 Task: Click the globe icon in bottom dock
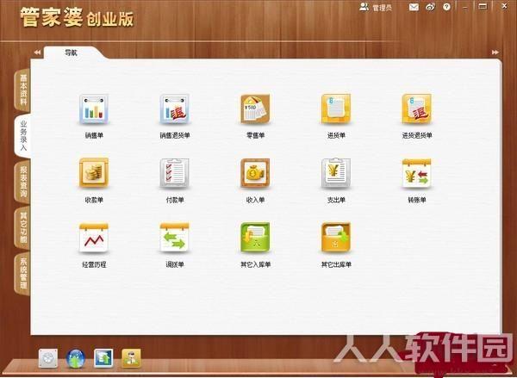click(76, 358)
